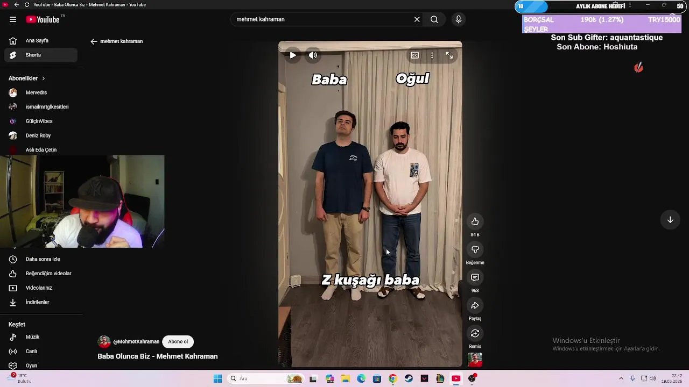Start voice search with the microphone
The image size is (689, 387).
coord(459,19)
